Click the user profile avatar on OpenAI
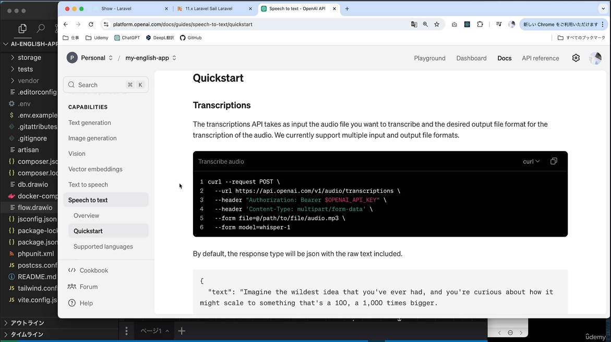The height and width of the screenshot is (342, 611). click(595, 58)
